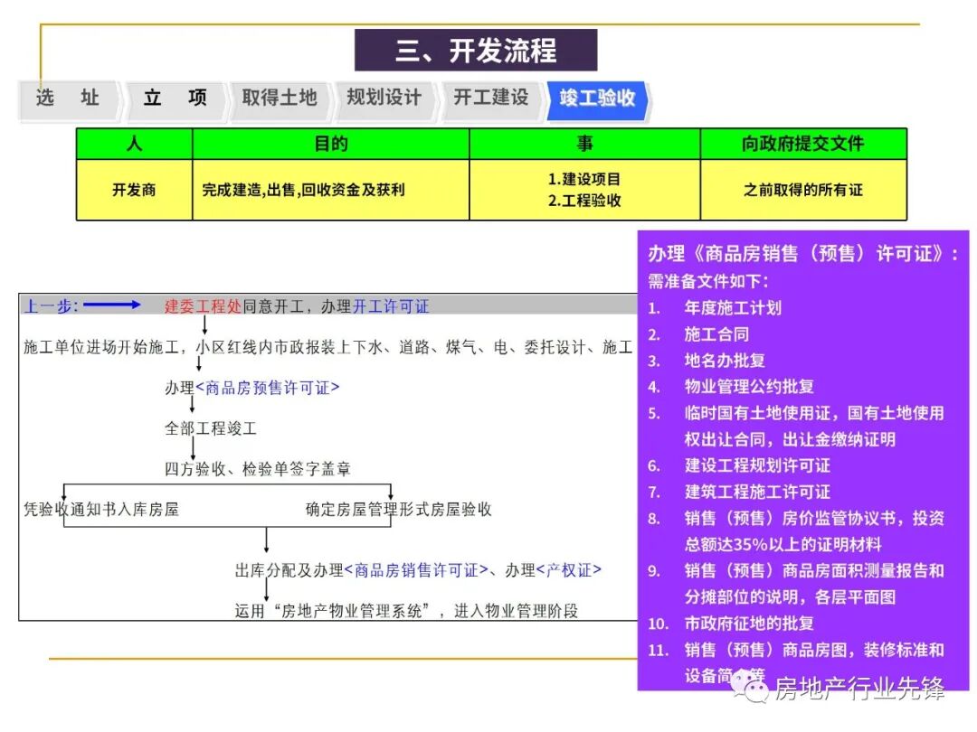Click the blue <商品房销售许可证> text
The image size is (977, 732).
click(416, 570)
